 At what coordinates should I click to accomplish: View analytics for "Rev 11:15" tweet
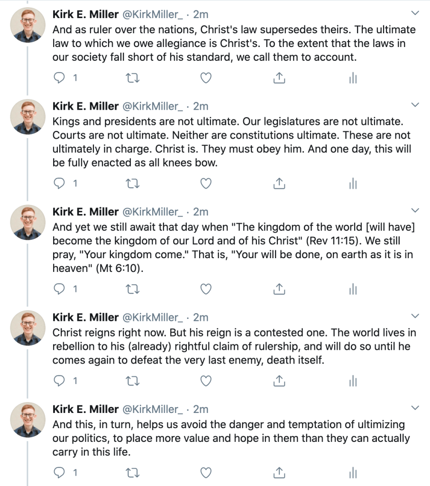coord(352,289)
